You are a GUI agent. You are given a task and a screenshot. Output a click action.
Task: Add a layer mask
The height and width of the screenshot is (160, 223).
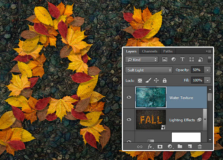(160, 147)
